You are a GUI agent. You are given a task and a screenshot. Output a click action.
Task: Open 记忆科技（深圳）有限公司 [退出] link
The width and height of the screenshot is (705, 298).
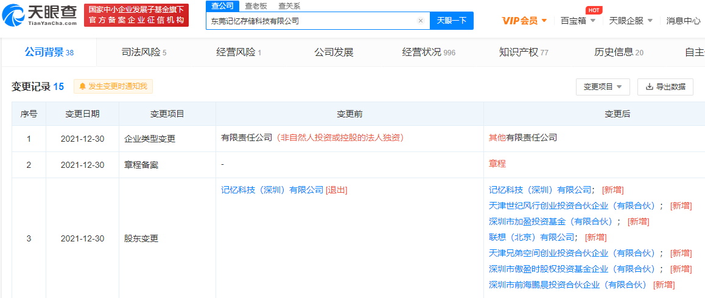click(x=272, y=190)
